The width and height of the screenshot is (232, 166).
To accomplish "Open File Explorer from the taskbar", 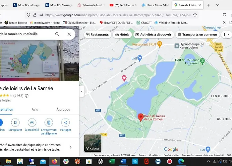I will [x=8, y=161].
